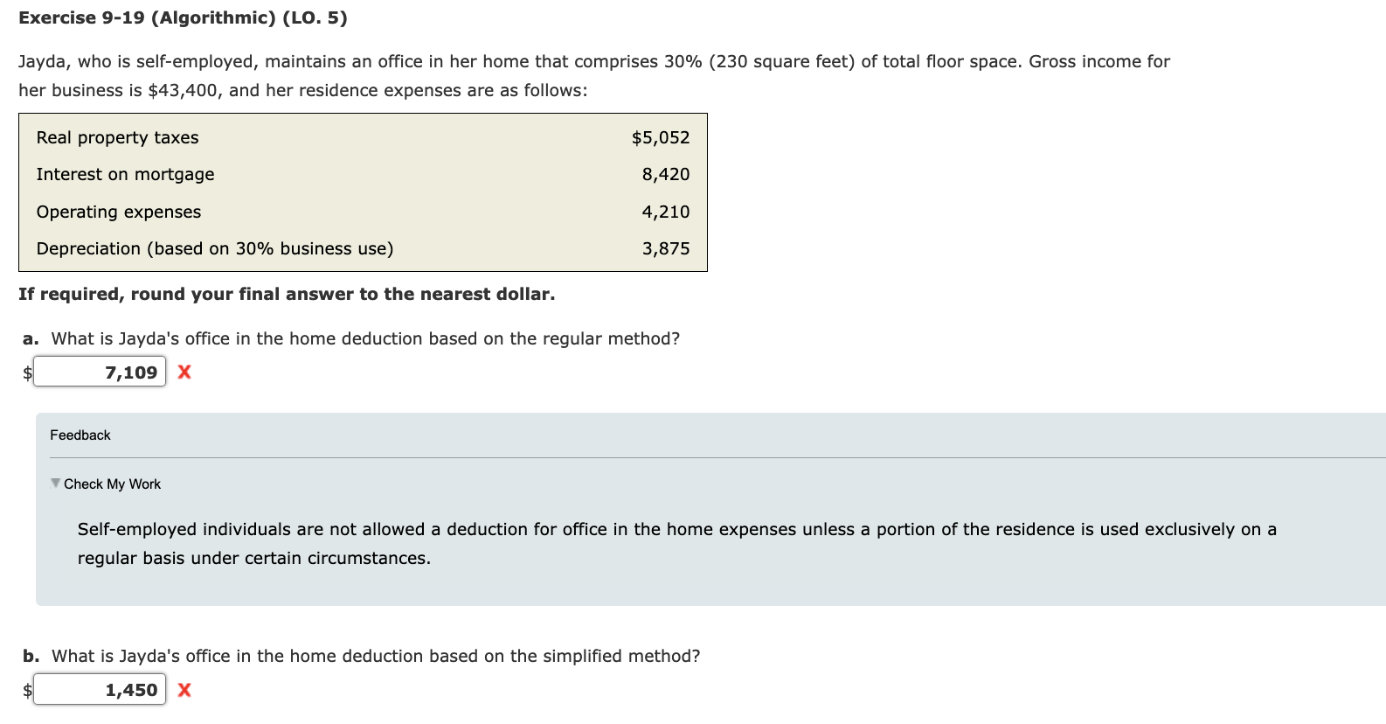This screenshot has height=724, width=1386.
Task: Collapse the Check My Work triangle
Action: [56, 484]
